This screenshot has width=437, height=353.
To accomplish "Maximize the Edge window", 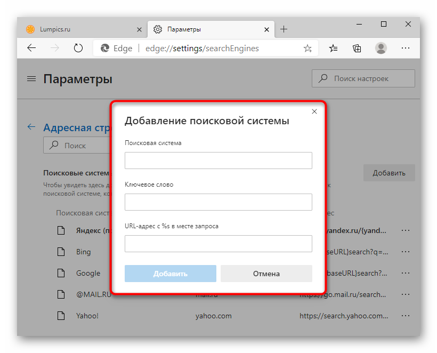I will tap(384, 24).
